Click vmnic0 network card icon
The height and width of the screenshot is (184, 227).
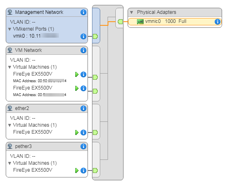pyautogui.click(x=140, y=22)
